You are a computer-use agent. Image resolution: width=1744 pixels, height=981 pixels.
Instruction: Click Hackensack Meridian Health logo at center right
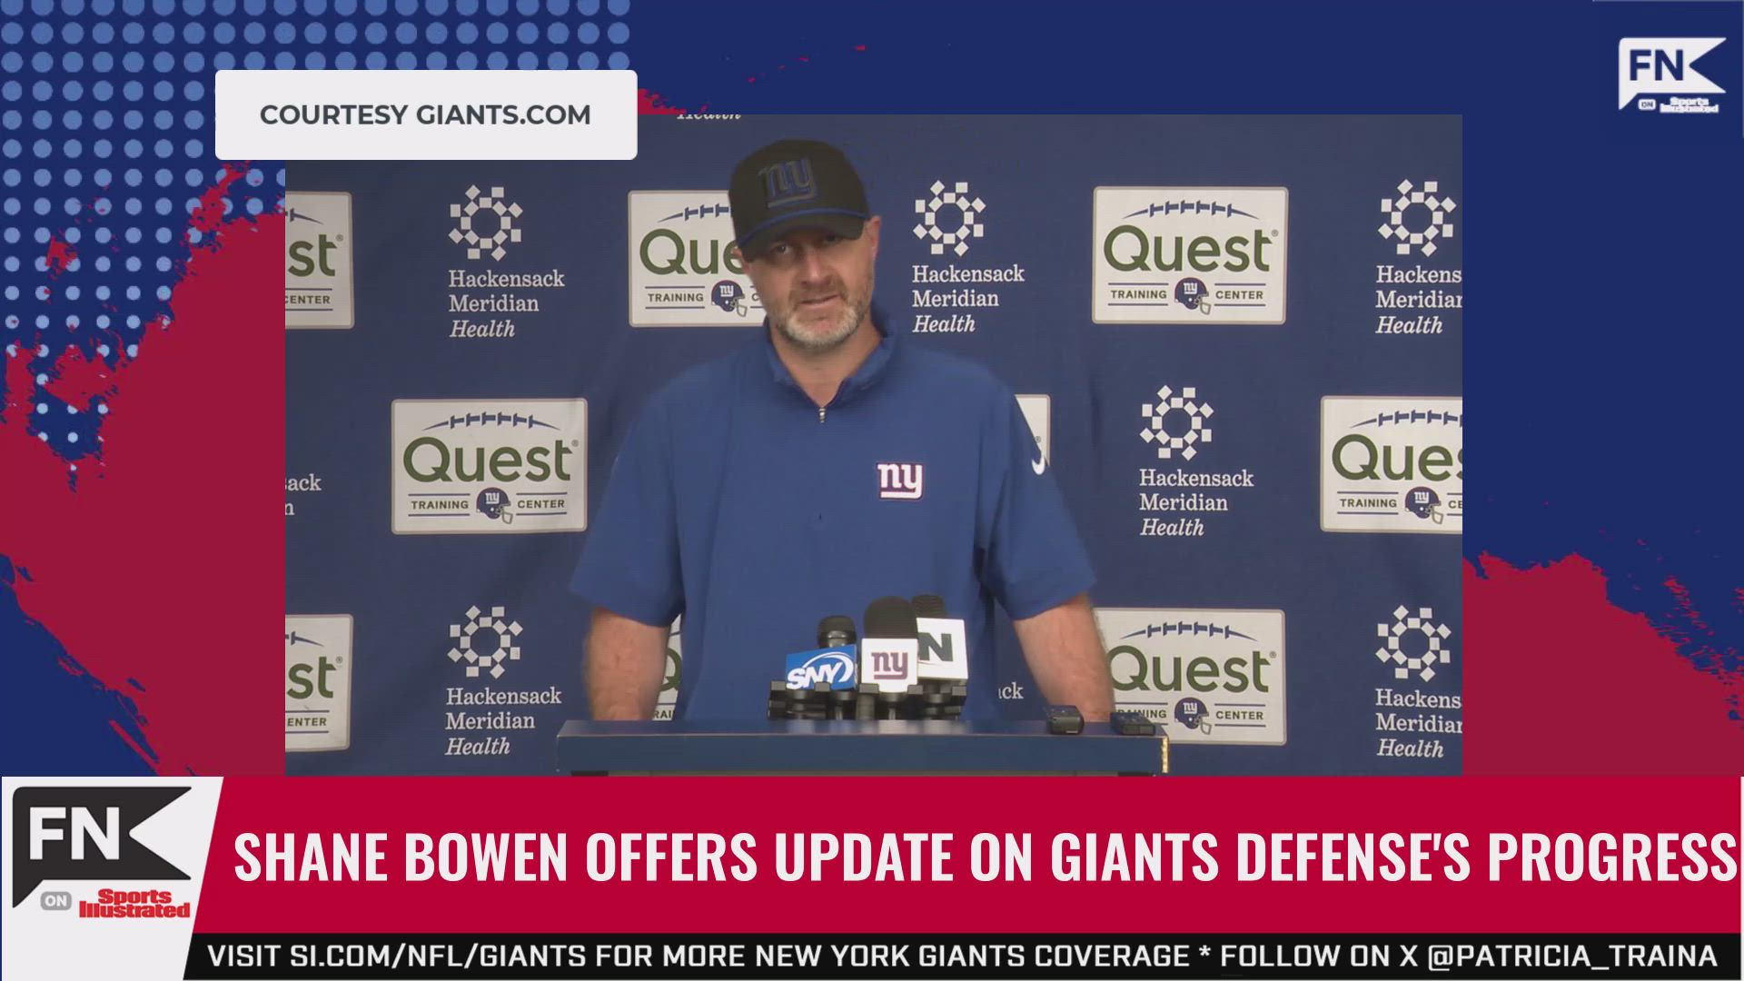tap(1195, 462)
